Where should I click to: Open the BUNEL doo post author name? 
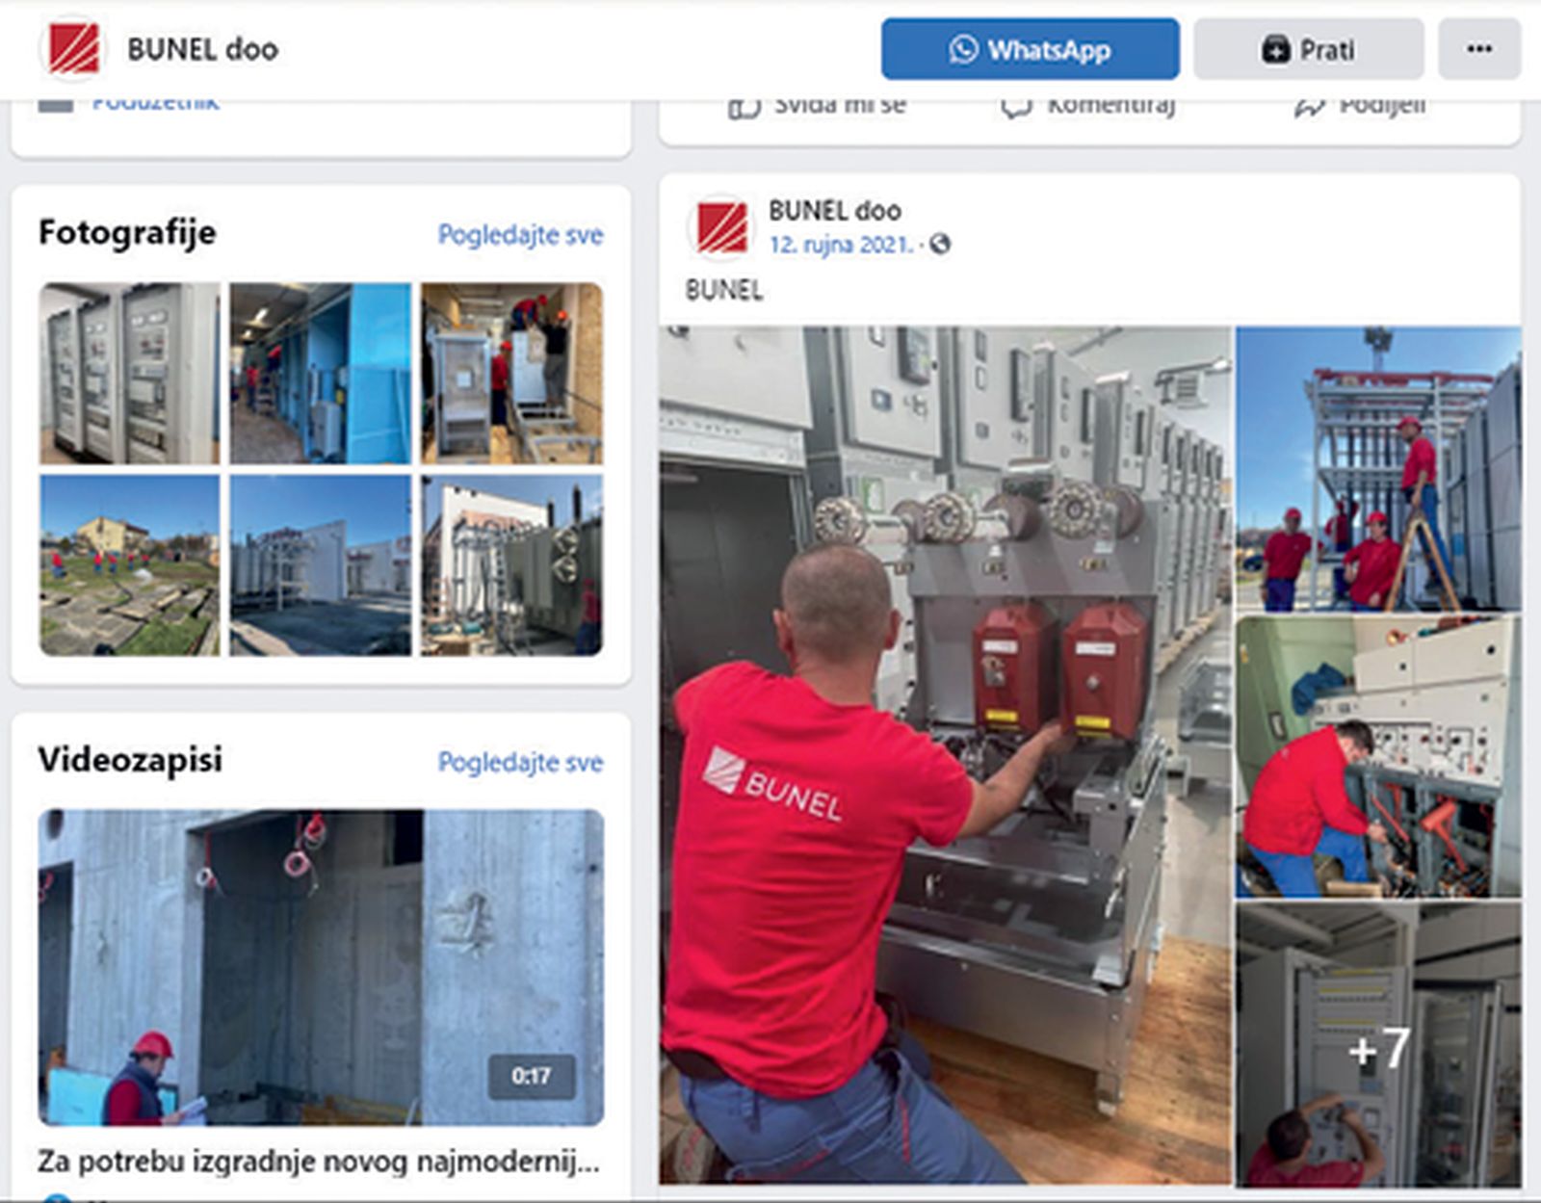click(834, 210)
